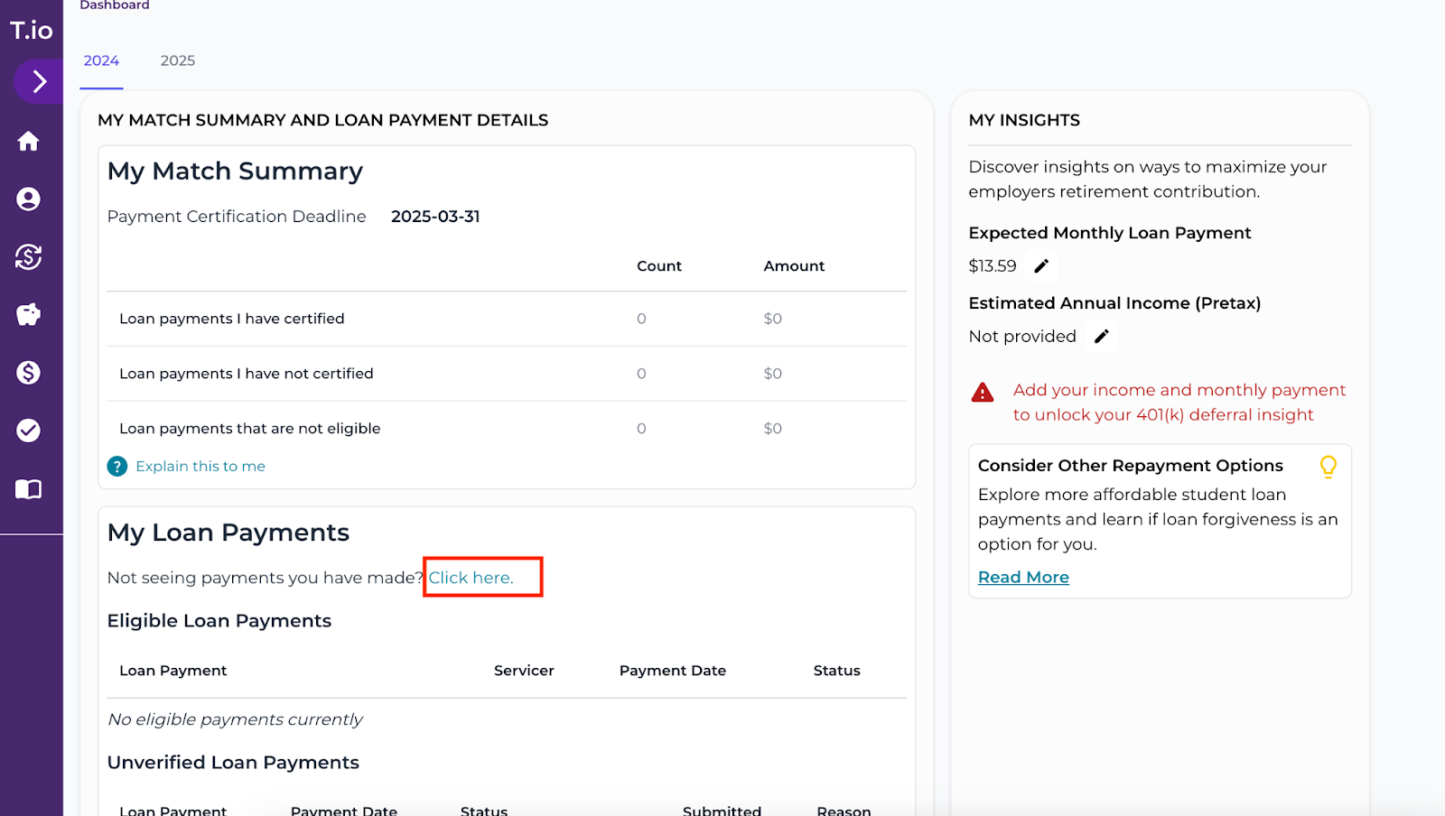Click the red warning triangle icon
This screenshot has height=816, width=1445.
[x=983, y=392]
